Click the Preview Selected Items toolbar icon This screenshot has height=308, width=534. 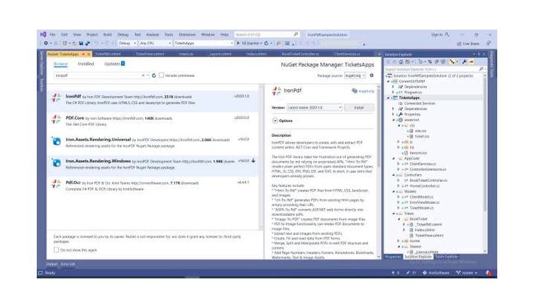point(471,62)
